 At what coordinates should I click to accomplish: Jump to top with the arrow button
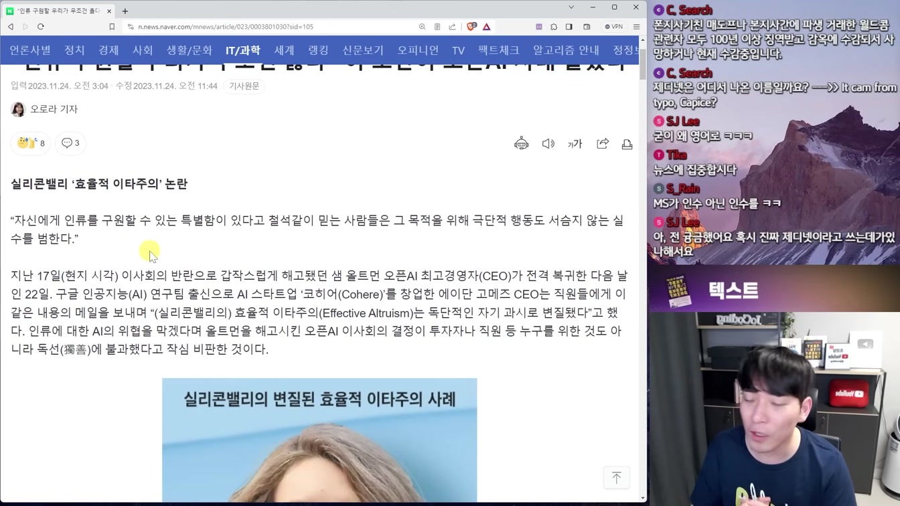tap(616, 477)
